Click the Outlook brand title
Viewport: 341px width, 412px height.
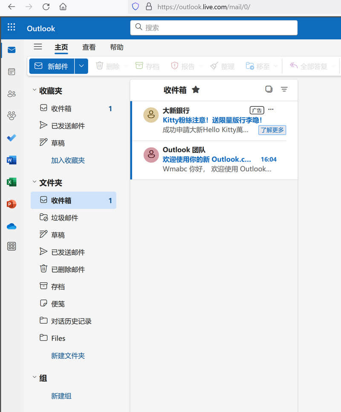point(41,29)
